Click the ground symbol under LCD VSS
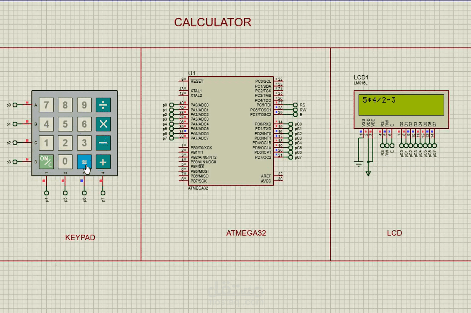 (x=358, y=164)
